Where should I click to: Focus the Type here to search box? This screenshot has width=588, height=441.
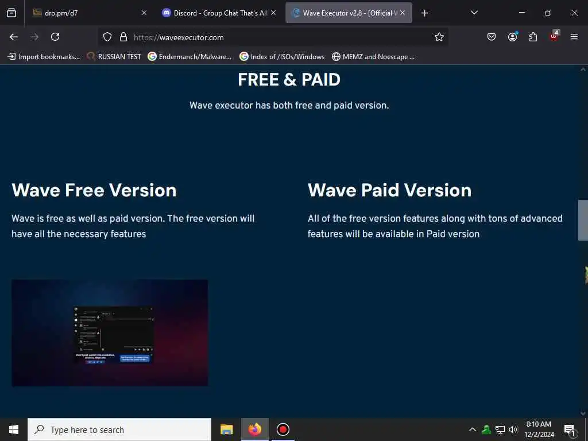pyautogui.click(x=119, y=430)
